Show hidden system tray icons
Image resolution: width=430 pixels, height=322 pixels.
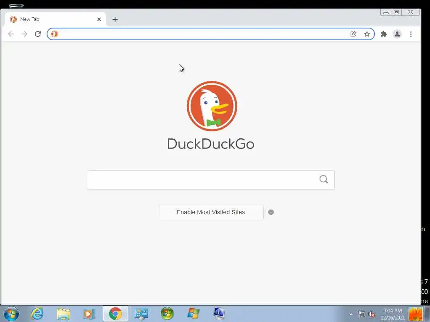tap(351, 314)
